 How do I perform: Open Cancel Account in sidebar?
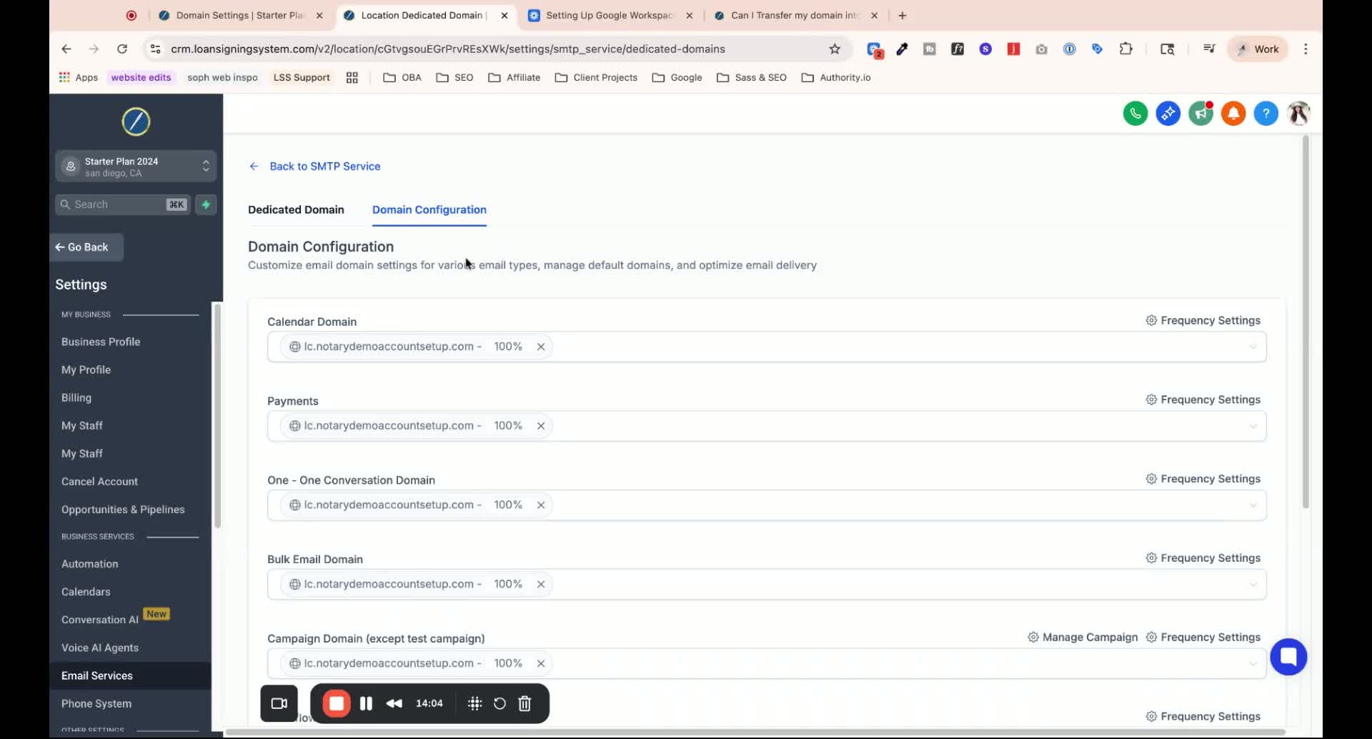tap(99, 482)
